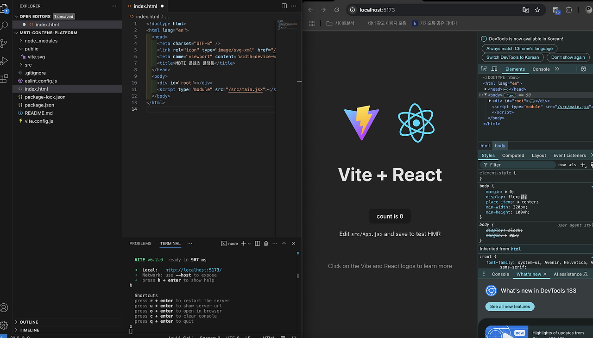The height and width of the screenshot is (338, 593).
Task: Expand the node_modules folder
Action: click(x=41, y=41)
